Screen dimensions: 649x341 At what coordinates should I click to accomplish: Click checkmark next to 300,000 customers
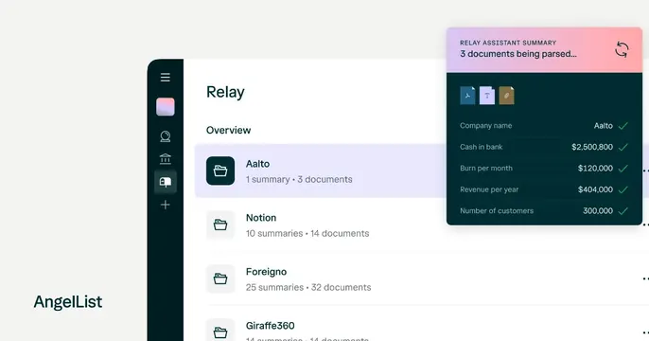pos(623,211)
